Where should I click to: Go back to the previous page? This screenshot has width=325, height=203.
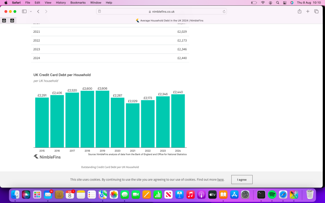pyautogui.click(x=38, y=11)
